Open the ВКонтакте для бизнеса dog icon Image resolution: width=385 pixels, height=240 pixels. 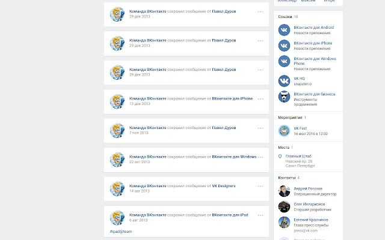pyautogui.click(x=284, y=97)
